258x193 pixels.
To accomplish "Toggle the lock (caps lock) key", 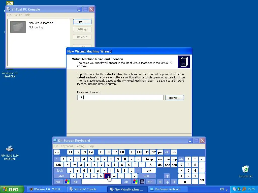I will point(60,171).
